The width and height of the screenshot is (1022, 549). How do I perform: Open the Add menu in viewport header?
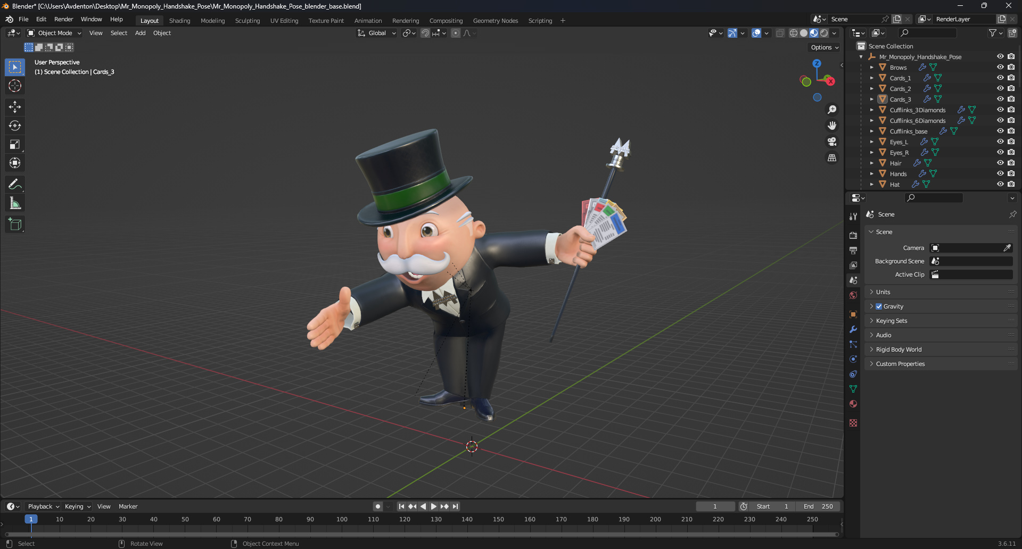point(140,33)
